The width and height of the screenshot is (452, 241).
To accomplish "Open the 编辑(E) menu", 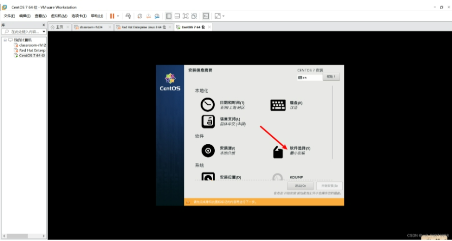I will (25, 16).
